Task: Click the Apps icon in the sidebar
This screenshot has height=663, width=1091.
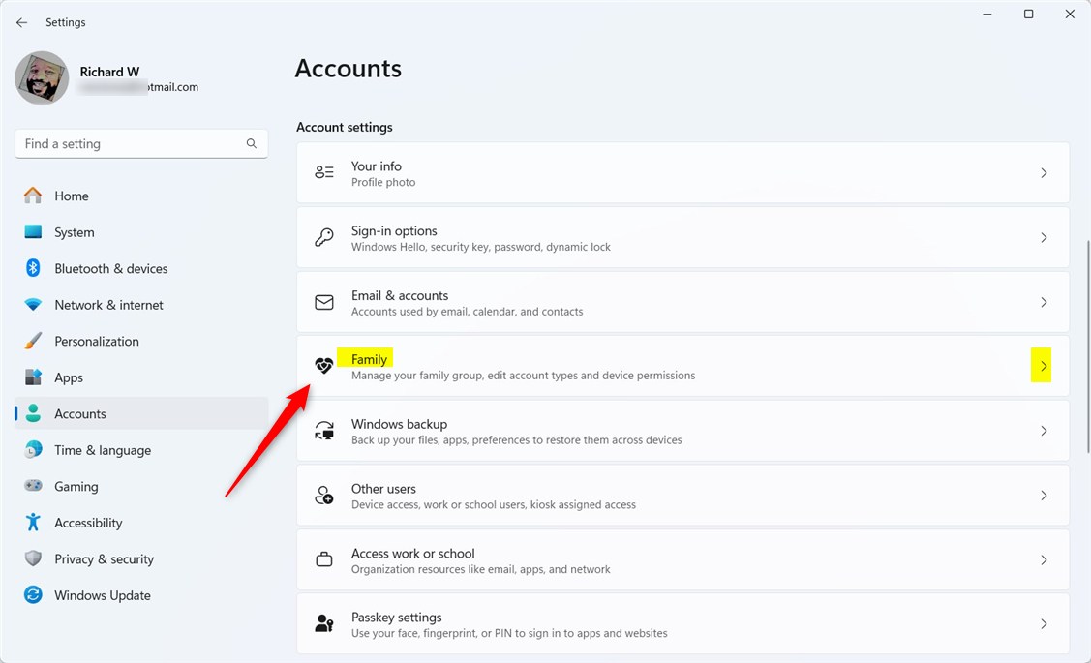Action: (33, 377)
